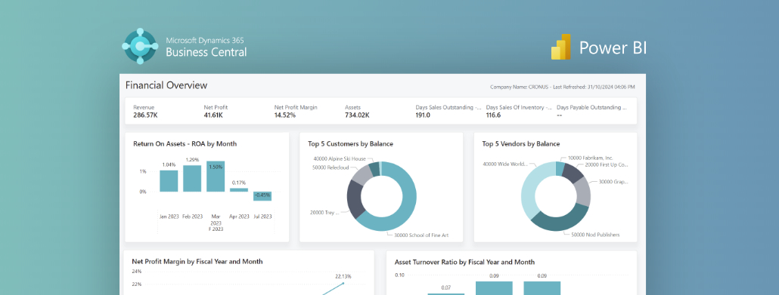Image resolution: width=779 pixels, height=295 pixels.
Task: Select Days Sales Outstanding 191.0 card
Action: click(448, 111)
